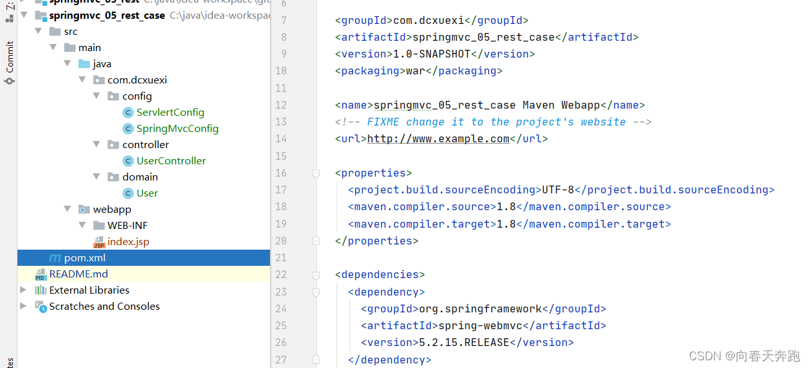Collapse the src folder arrow
The height and width of the screenshot is (368, 810).
[39, 31]
